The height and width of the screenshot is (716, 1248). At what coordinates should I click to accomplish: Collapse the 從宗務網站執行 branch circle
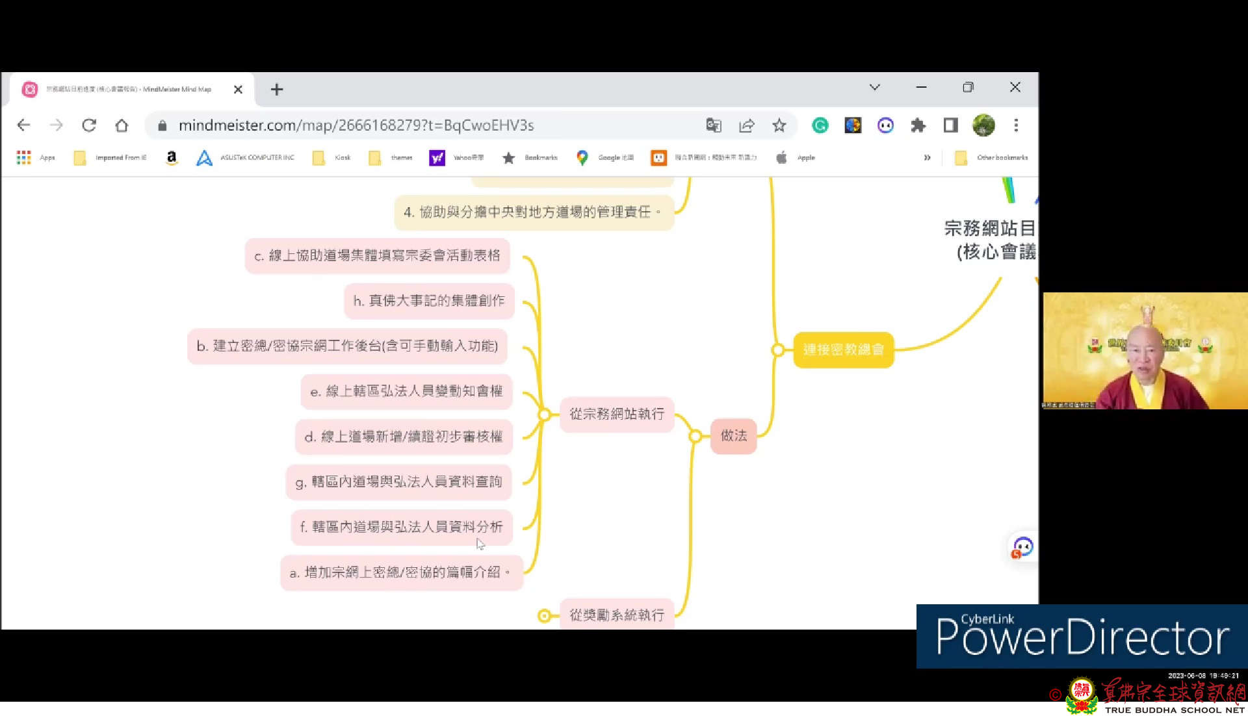[x=544, y=415]
